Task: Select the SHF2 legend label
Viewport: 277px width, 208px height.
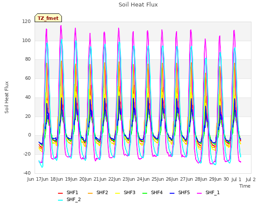Action: coord(102,192)
